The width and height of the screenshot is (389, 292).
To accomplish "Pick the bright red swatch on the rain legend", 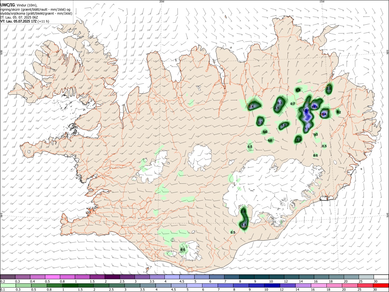I will click(381, 286).
